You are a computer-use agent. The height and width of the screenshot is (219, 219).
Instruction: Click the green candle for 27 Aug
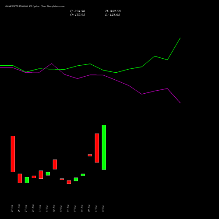[x=27, y=180]
